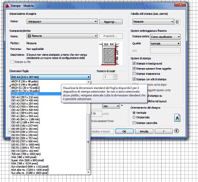
Task: Enable Stampa trasparenza checkbox
Action: (134, 73)
